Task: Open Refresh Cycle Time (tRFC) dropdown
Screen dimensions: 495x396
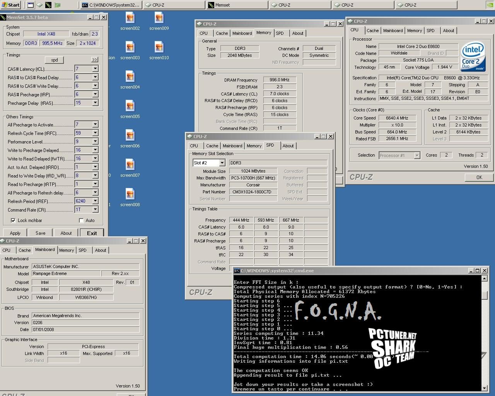Action: click(95, 133)
